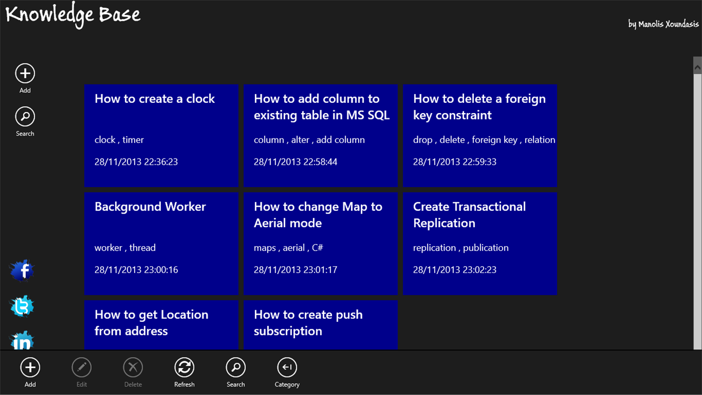Open the 'How to delete a foreign key constraint' tile
The width and height of the screenshot is (702, 395).
pos(480,136)
